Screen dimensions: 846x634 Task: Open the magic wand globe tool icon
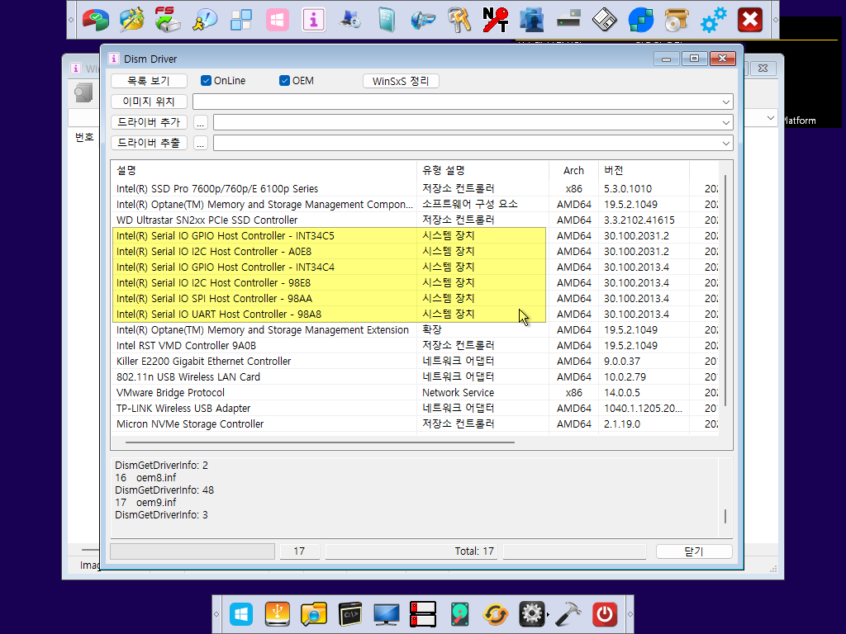click(131, 20)
